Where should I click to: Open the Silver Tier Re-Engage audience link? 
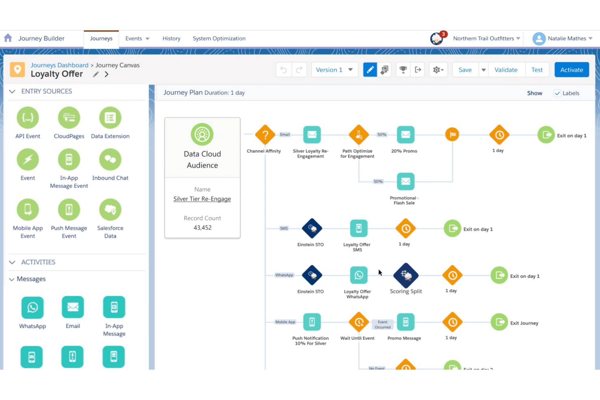pos(202,199)
